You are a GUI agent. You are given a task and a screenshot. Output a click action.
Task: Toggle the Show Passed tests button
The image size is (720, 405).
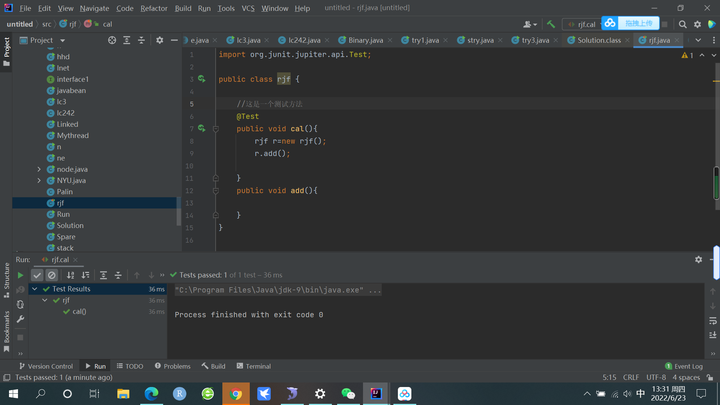(x=37, y=275)
